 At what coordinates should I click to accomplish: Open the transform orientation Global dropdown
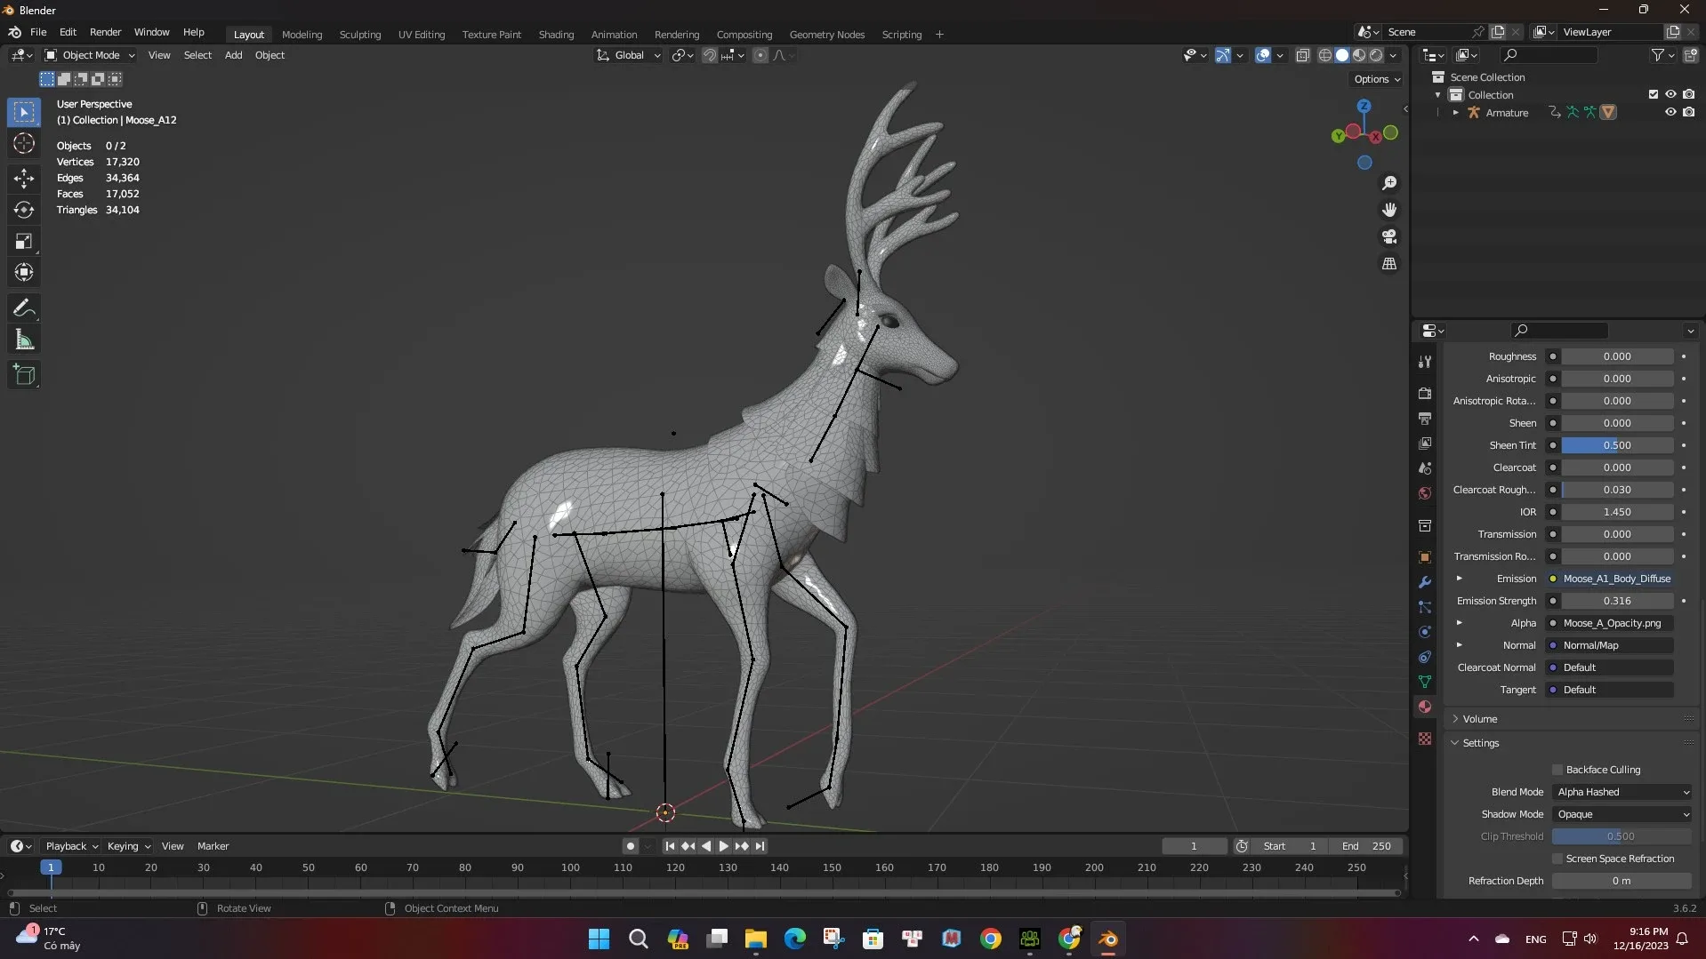628,54
